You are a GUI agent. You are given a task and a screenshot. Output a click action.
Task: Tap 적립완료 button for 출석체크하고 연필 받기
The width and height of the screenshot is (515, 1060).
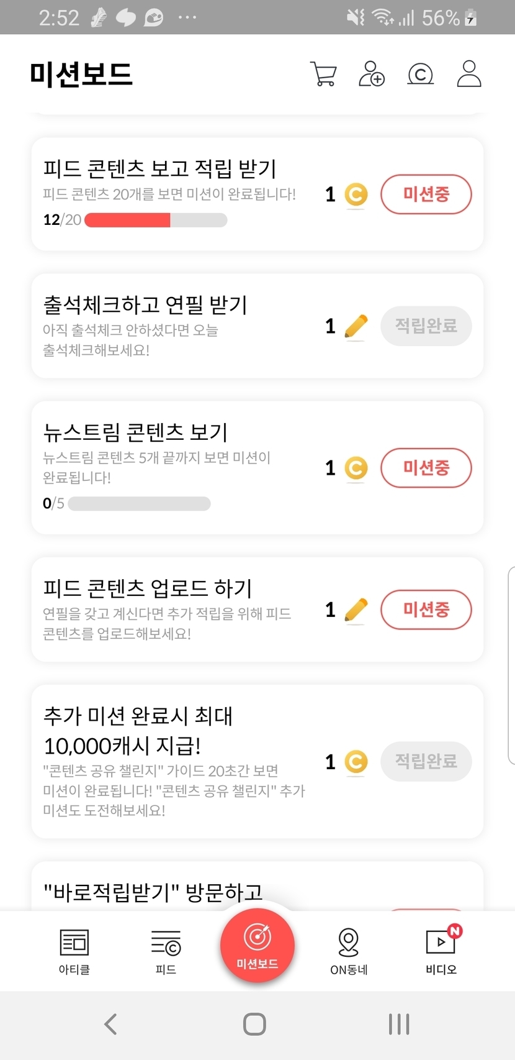click(426, 326)
